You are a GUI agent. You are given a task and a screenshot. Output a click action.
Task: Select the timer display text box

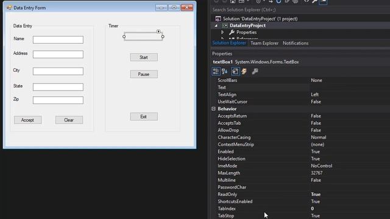143,36
